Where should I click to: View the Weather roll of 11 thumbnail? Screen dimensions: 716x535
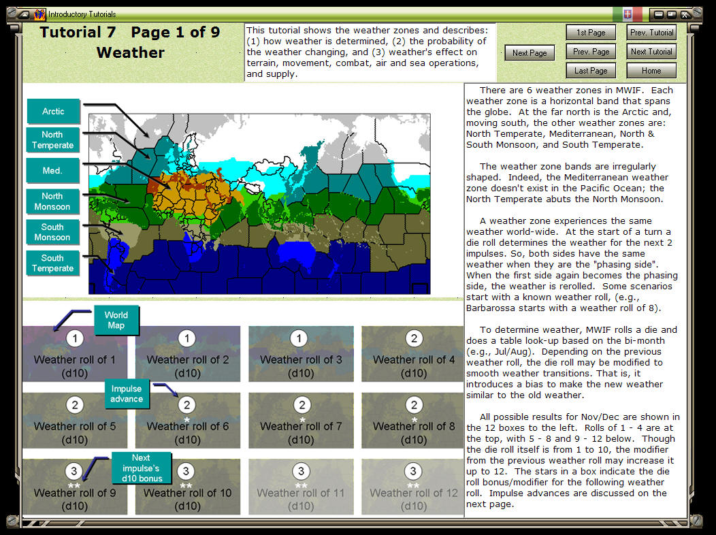[x=301, y=487]
